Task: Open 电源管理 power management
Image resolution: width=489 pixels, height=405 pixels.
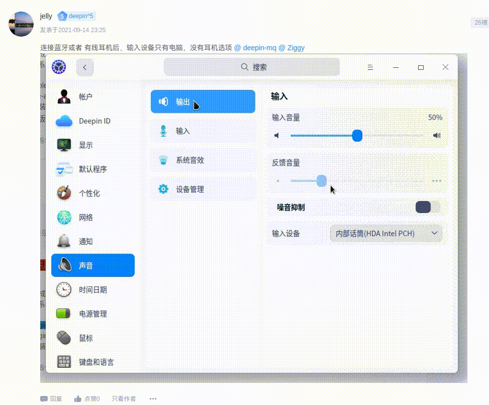Action: click(93, 314)
